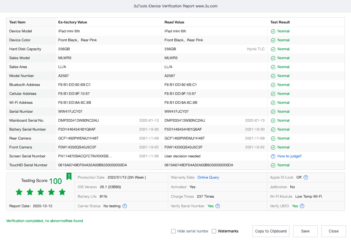Close the verification report dialog
The width and height of the screenshot is (351, 242).
[x=333, y=231]
